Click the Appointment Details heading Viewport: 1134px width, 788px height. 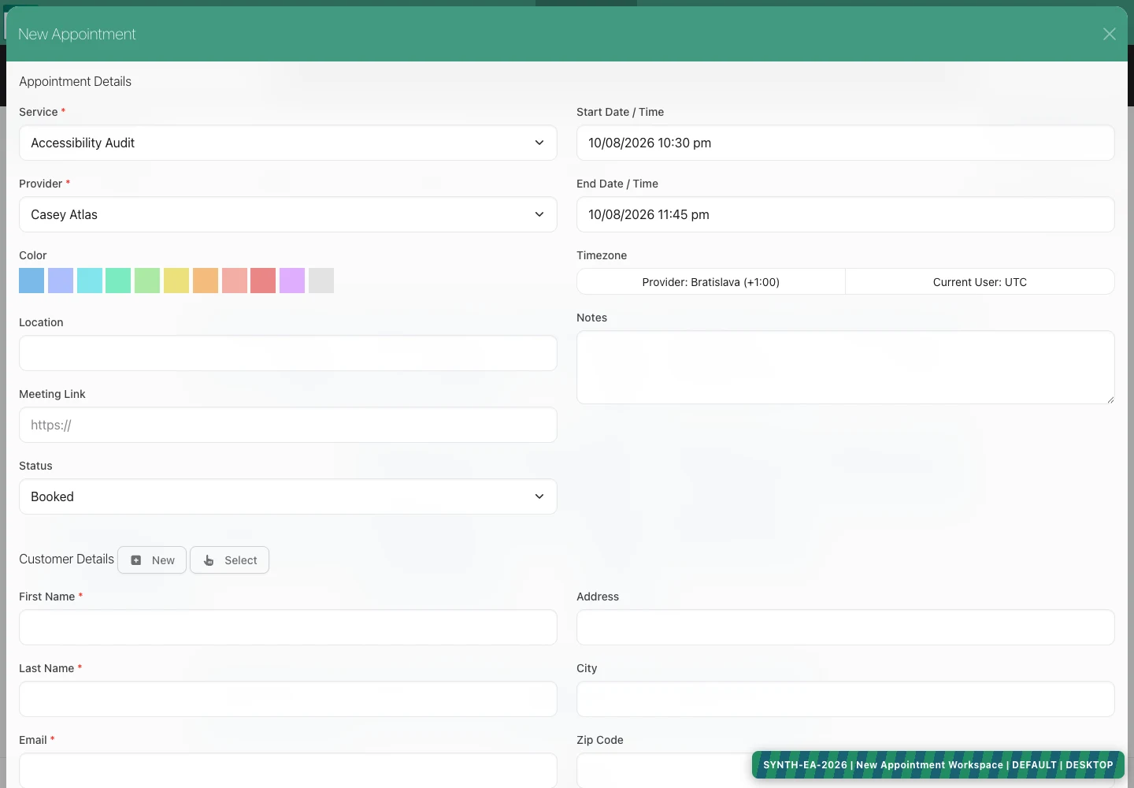pos(75,81)
